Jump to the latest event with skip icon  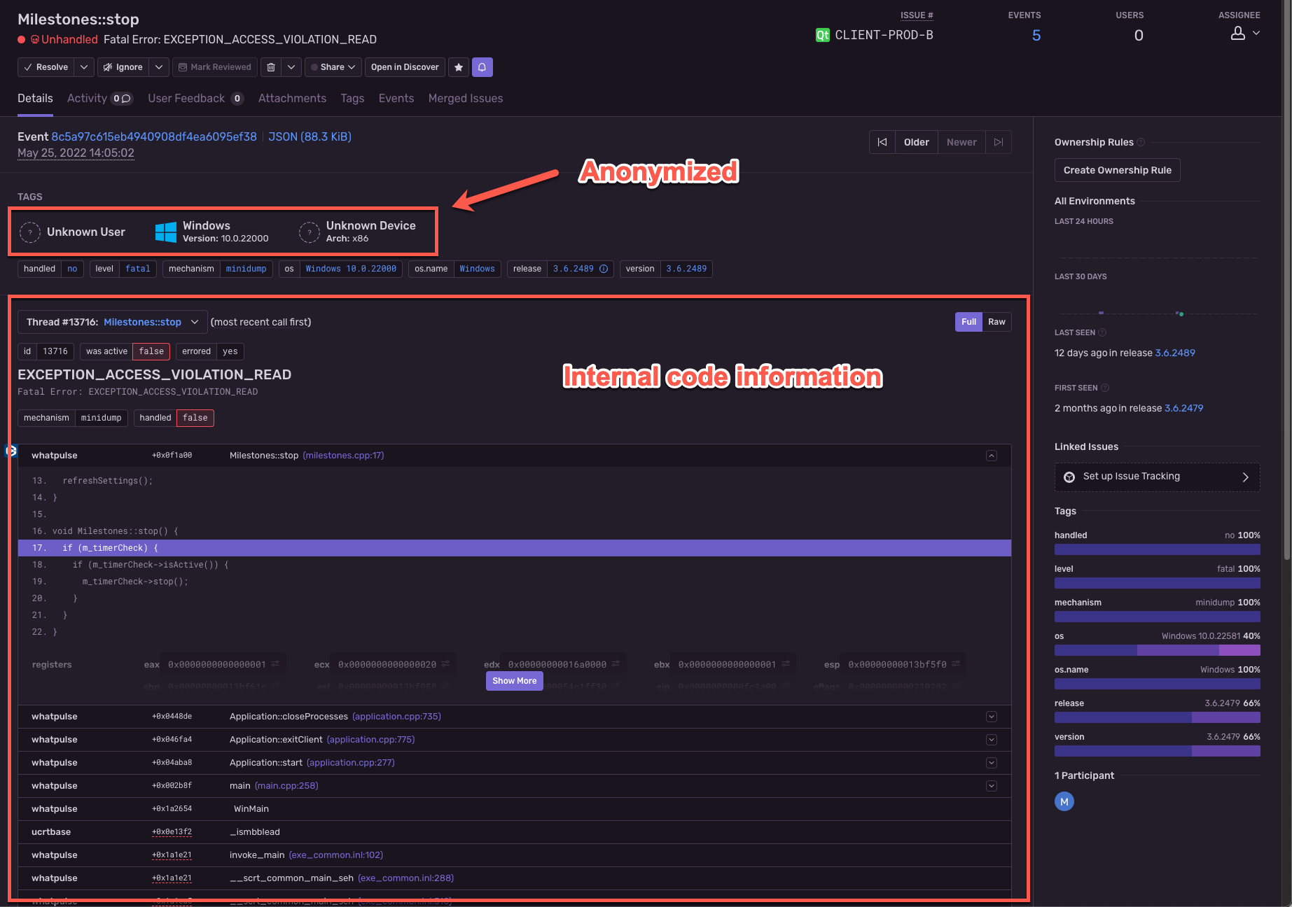point(998,142)
